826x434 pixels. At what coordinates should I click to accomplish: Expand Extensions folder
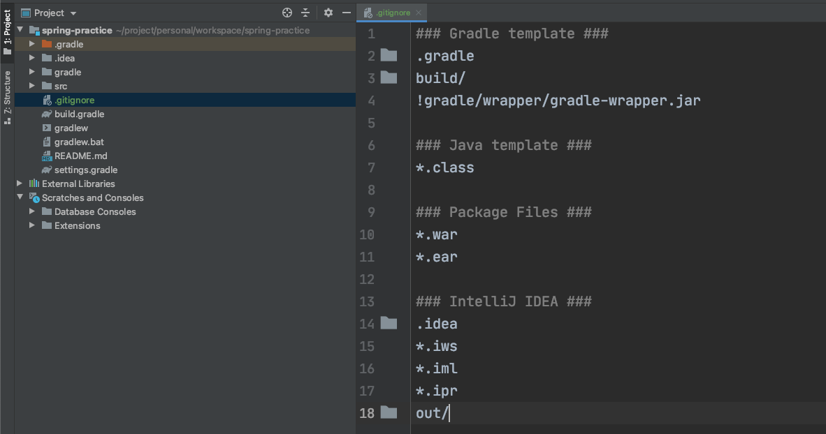point(32,225)
